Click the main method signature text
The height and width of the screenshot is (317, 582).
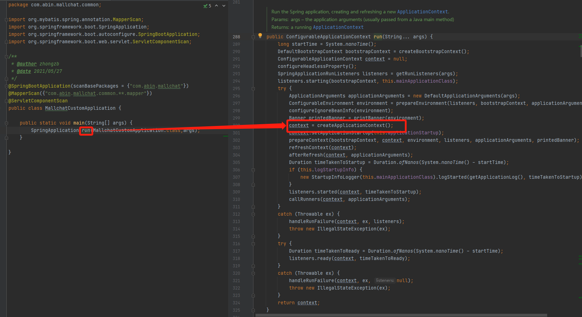point(76,123)
